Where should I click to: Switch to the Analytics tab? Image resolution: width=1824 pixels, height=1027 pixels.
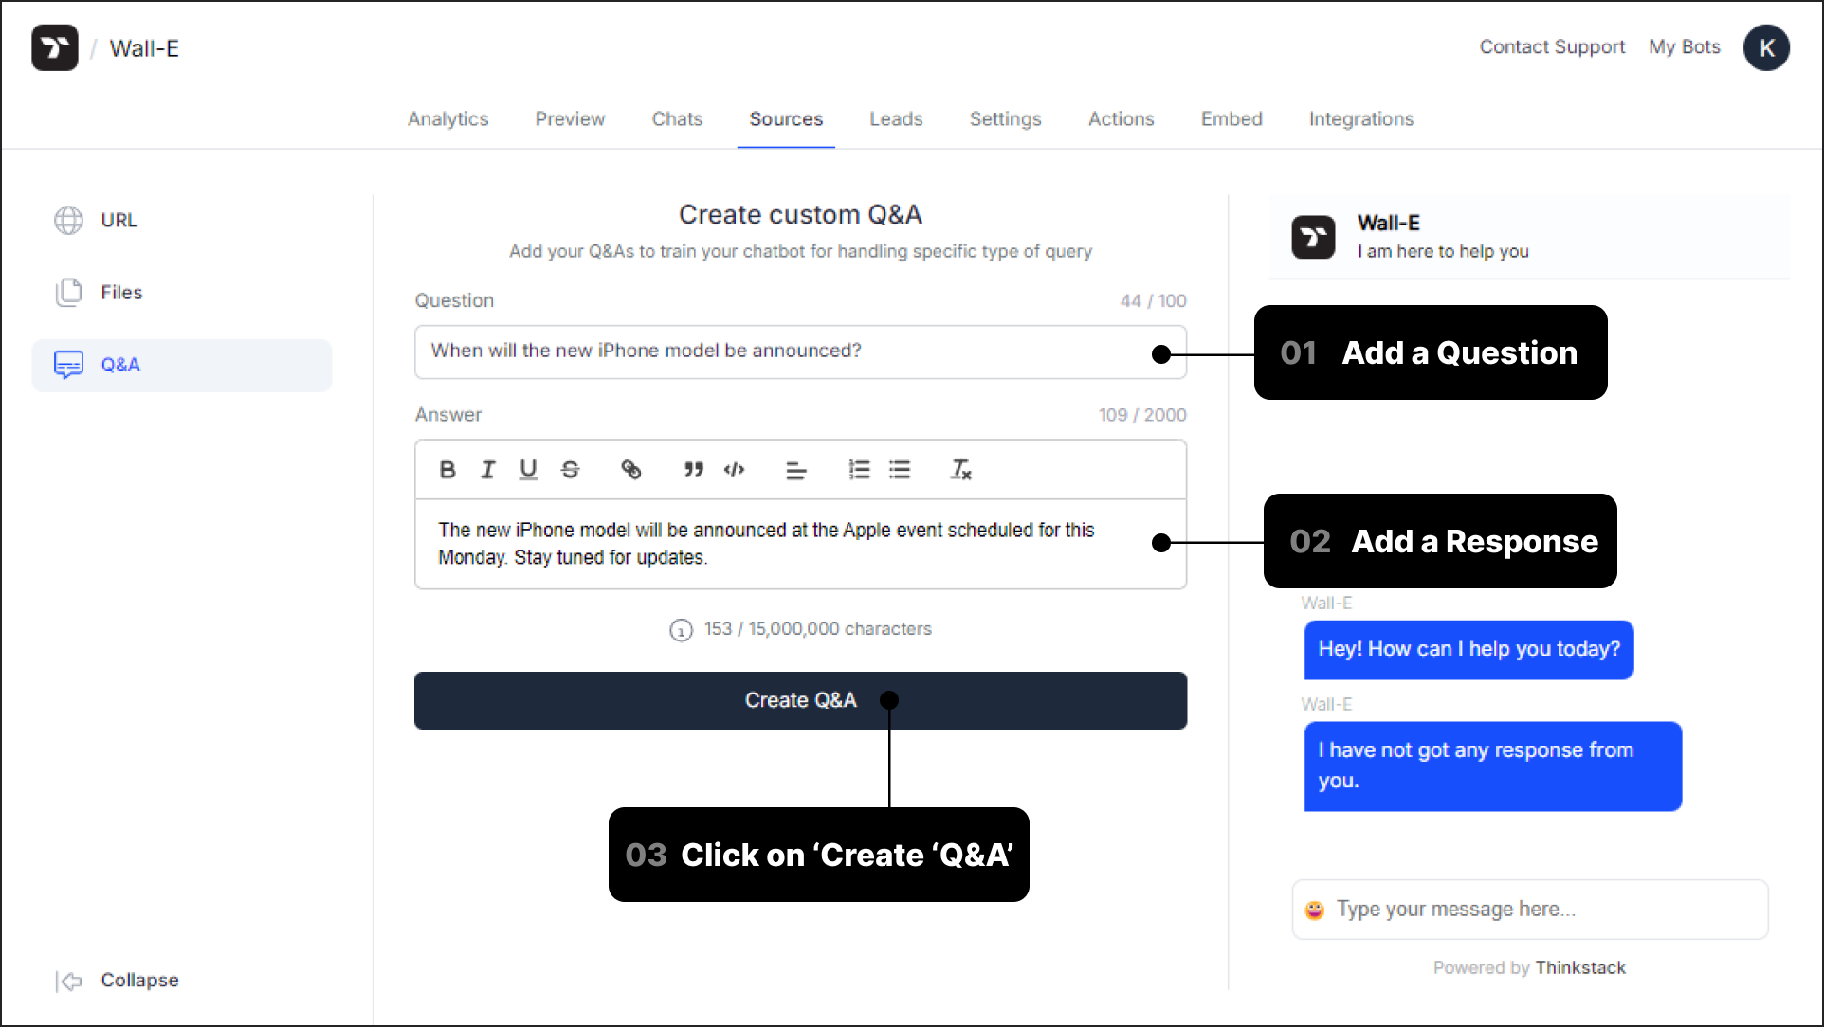point(447,119)
